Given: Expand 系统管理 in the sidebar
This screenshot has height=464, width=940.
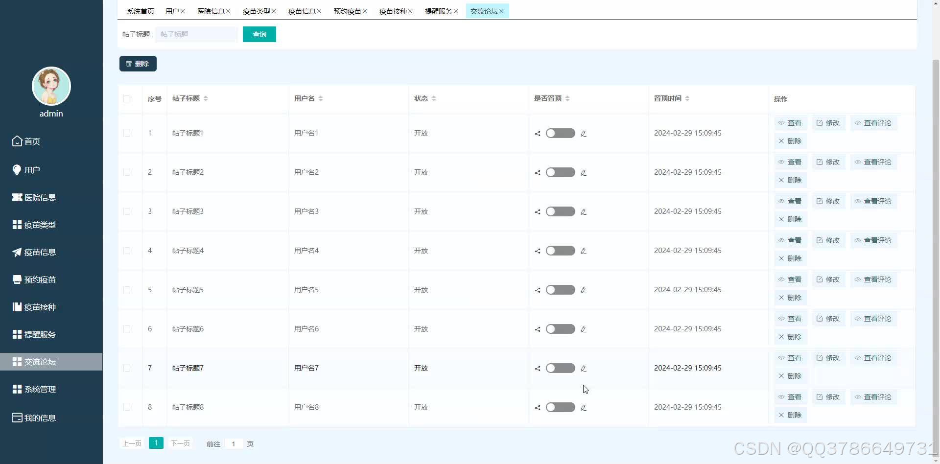Looking at the screenshot, I should [x=51, y=389].
